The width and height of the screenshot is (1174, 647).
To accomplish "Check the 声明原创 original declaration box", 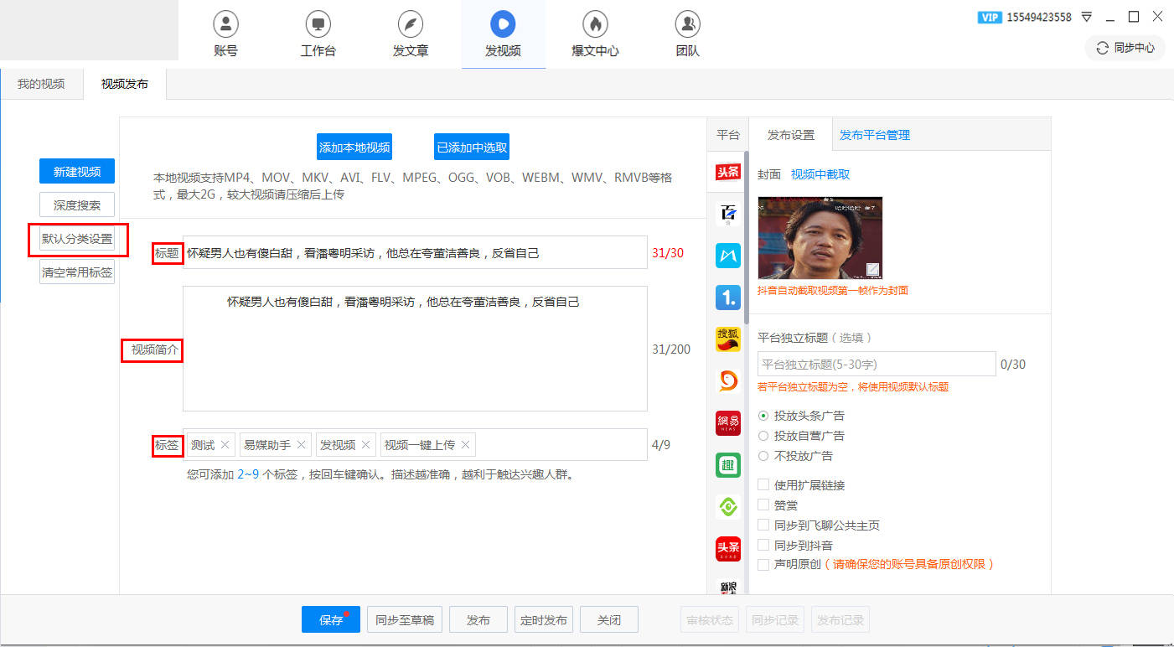I will pos(763,564).
